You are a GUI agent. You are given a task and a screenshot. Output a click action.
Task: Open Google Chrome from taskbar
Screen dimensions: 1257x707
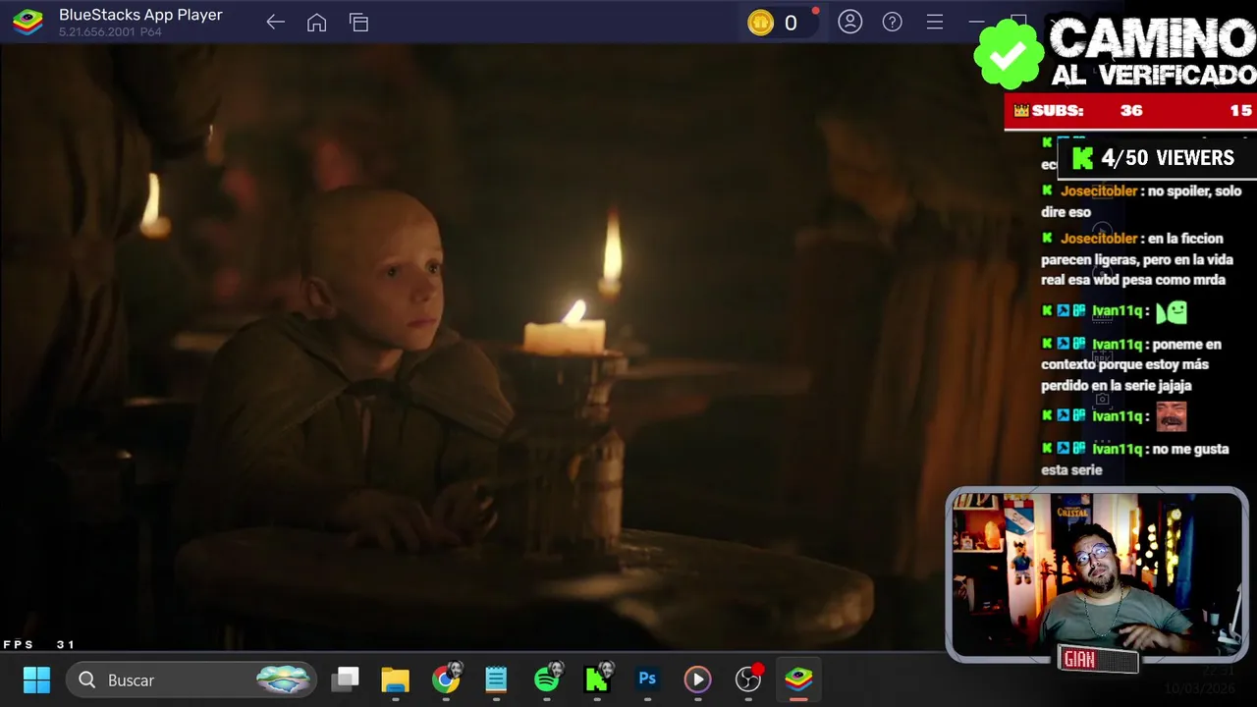click(x=446, y=680)
